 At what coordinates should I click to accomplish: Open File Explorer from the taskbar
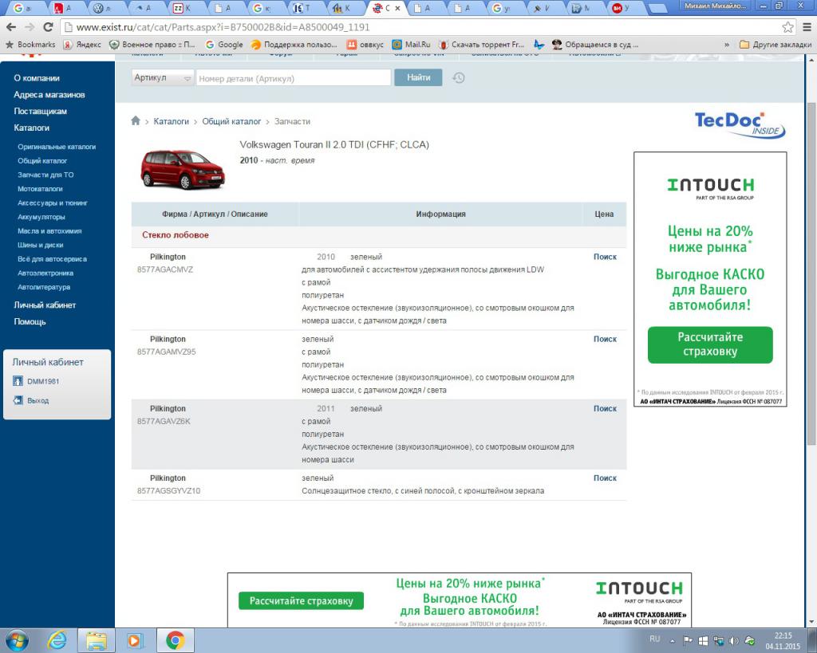click(97, 640)
